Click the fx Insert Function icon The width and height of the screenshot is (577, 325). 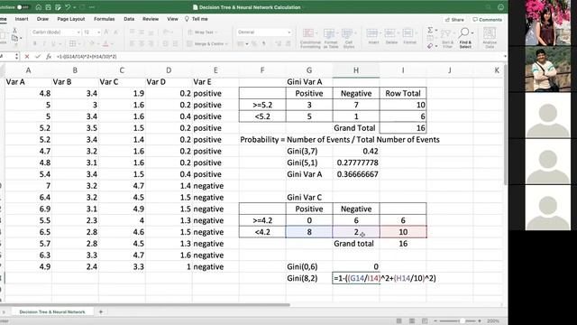(x=49, y=56)
